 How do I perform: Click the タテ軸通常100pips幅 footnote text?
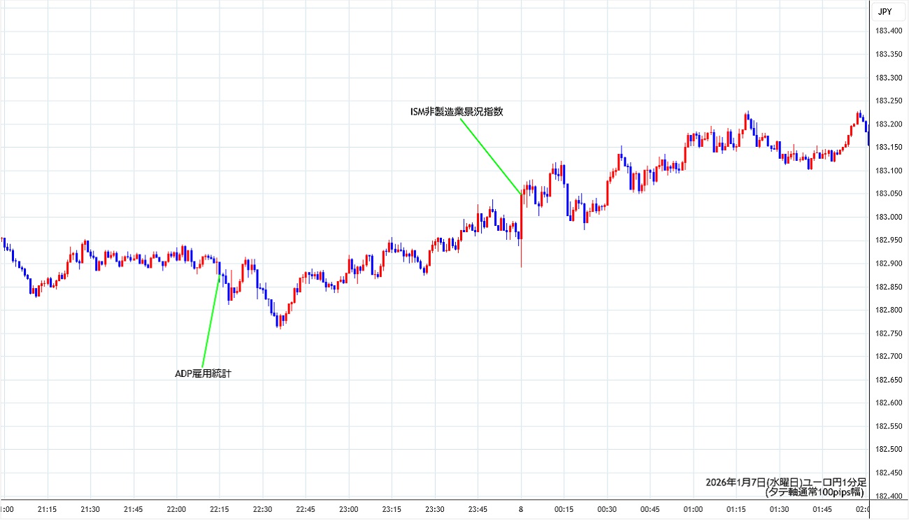point(815,492)
